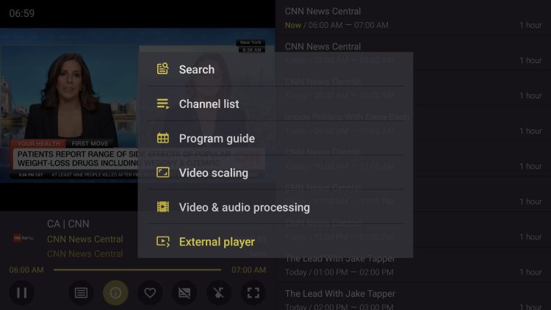
Task: Toggle the crossed-out audio icon
Action: tap(219, 292)
